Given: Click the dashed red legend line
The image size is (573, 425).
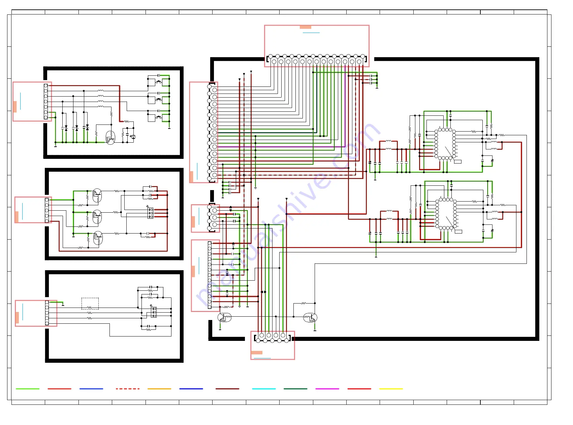Looking at the screenshot, I should (127, 389).
